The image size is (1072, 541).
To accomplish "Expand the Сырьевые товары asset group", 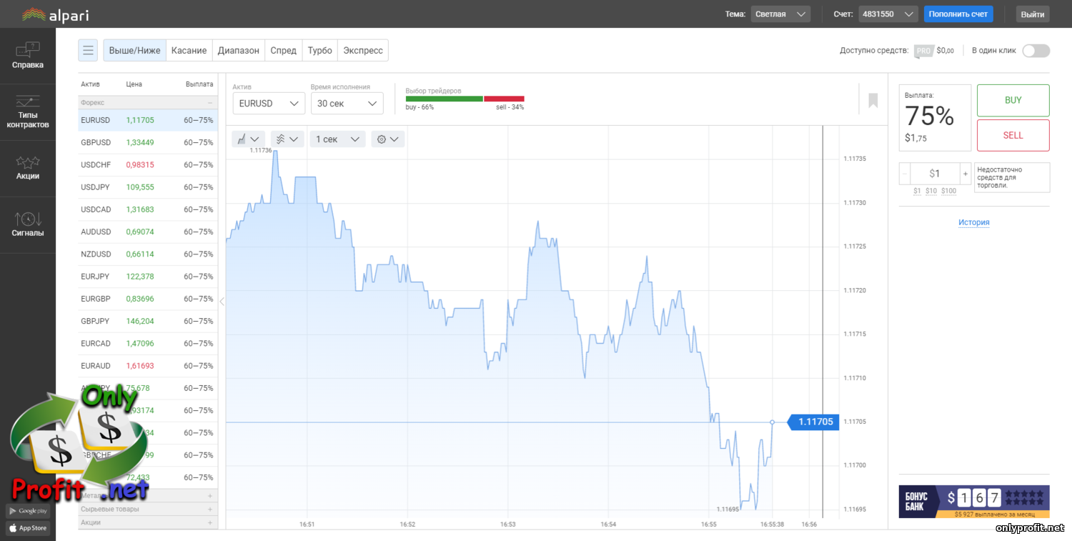I will coord(210,510).
